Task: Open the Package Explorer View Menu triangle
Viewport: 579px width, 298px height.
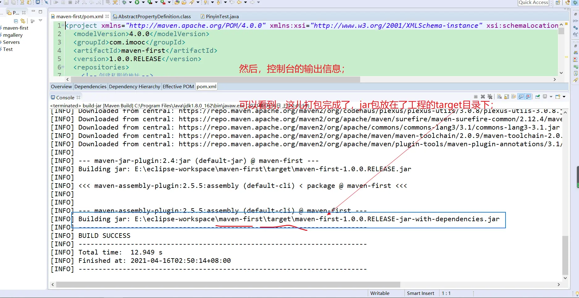Action: (40, 21)
